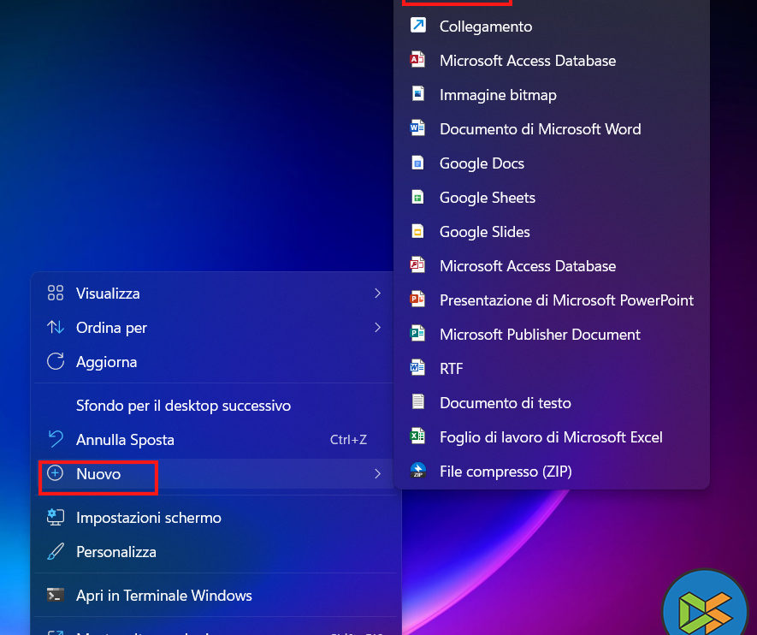
Task: Click the green Google Sheets icon
Action: click(x=417, y=197)
